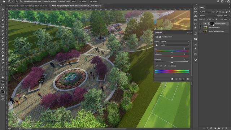Open the Brush settings panel icon
Image resolution: width=231 pixels, height=130 pixels.
click(195, 60)
